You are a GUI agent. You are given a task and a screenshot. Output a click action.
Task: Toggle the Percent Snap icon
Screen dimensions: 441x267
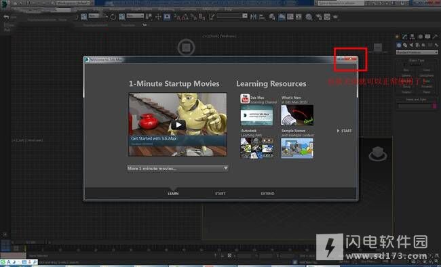coord(193,17)
